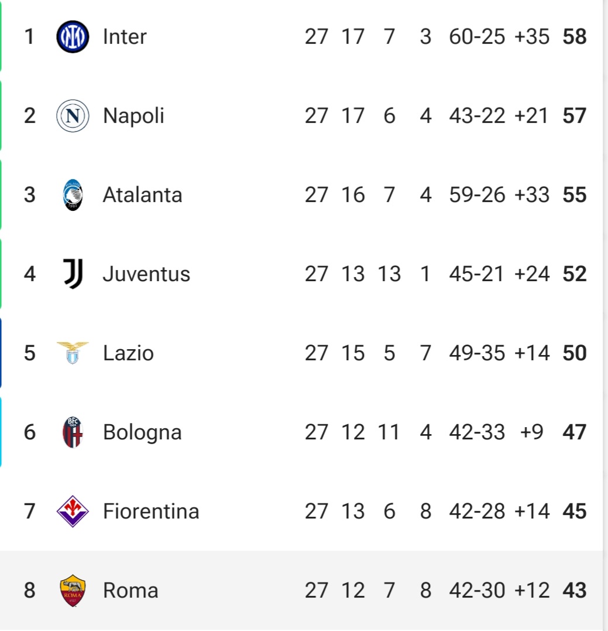Open the Lazio eagle crest

tap(73, 353)
